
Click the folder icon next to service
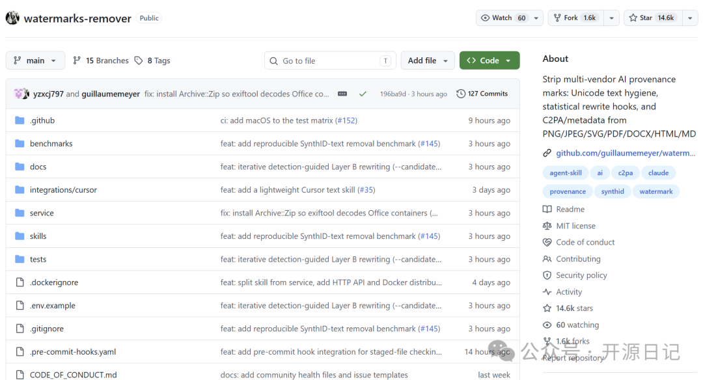[20, 213]
